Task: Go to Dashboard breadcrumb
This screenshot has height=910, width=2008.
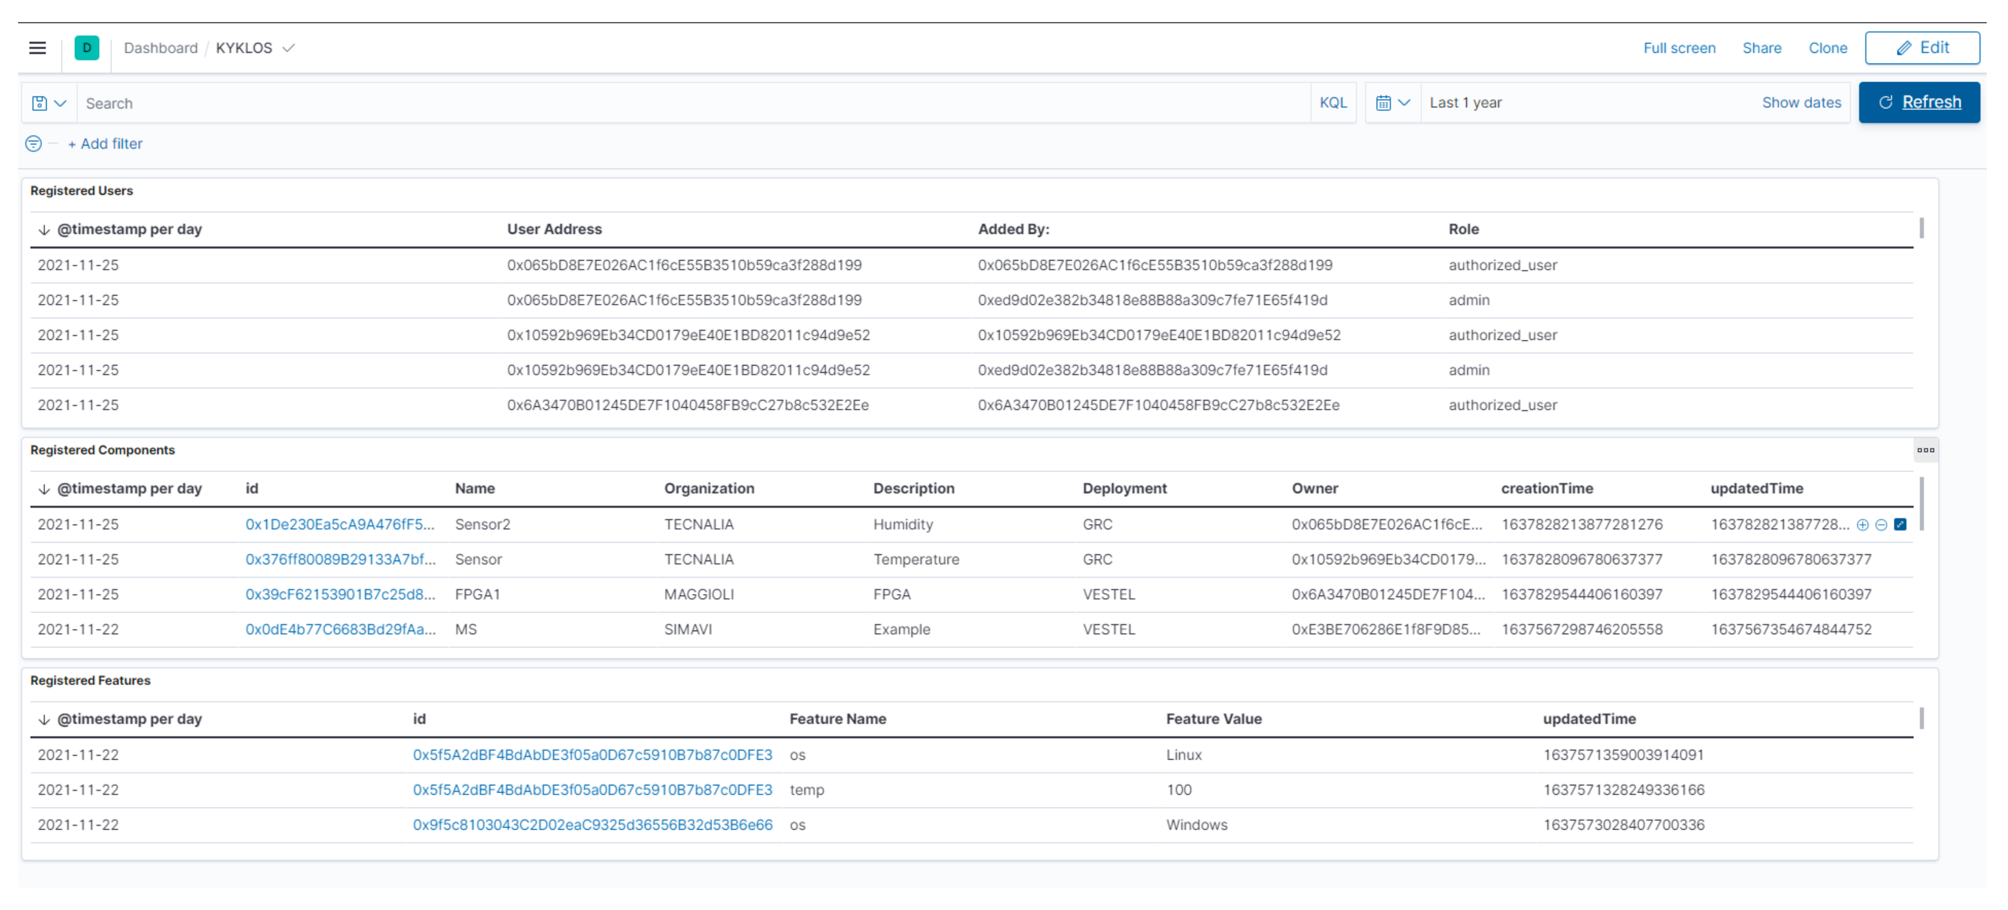Action: pyautogui.click(x=161, y=48)
